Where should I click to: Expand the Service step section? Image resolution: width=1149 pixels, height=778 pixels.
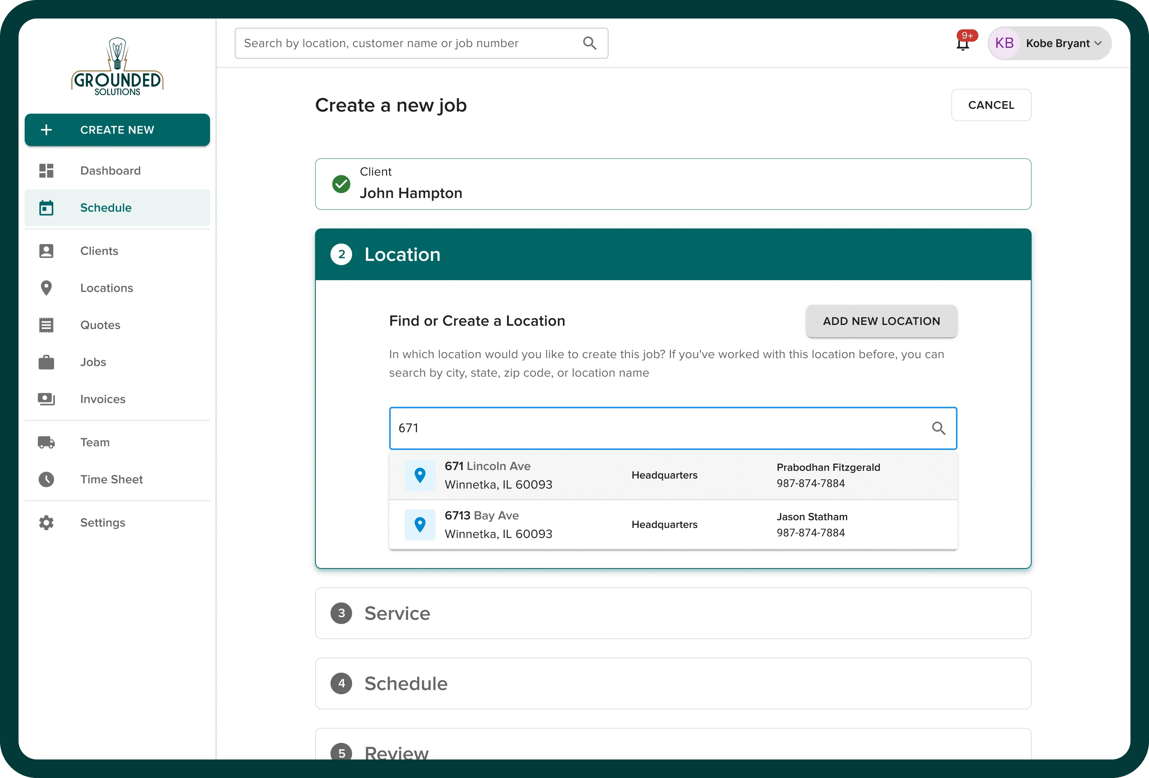[673, 613]
